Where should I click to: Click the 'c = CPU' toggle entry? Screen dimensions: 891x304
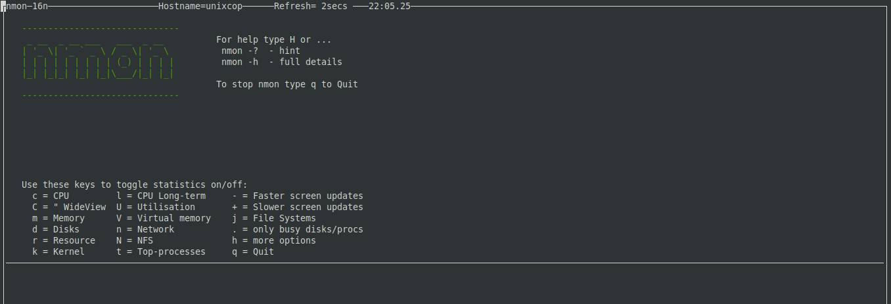[51, 196]
